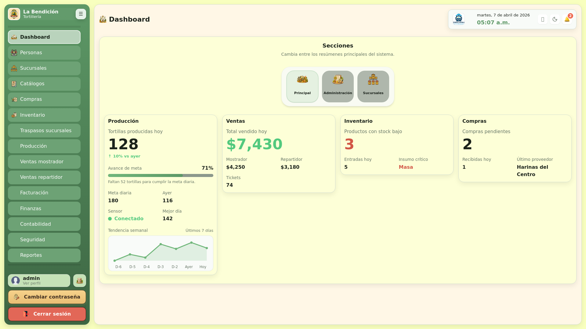Click Cambiar contraseña button
The image size is (586, 329).
point(47,297)
